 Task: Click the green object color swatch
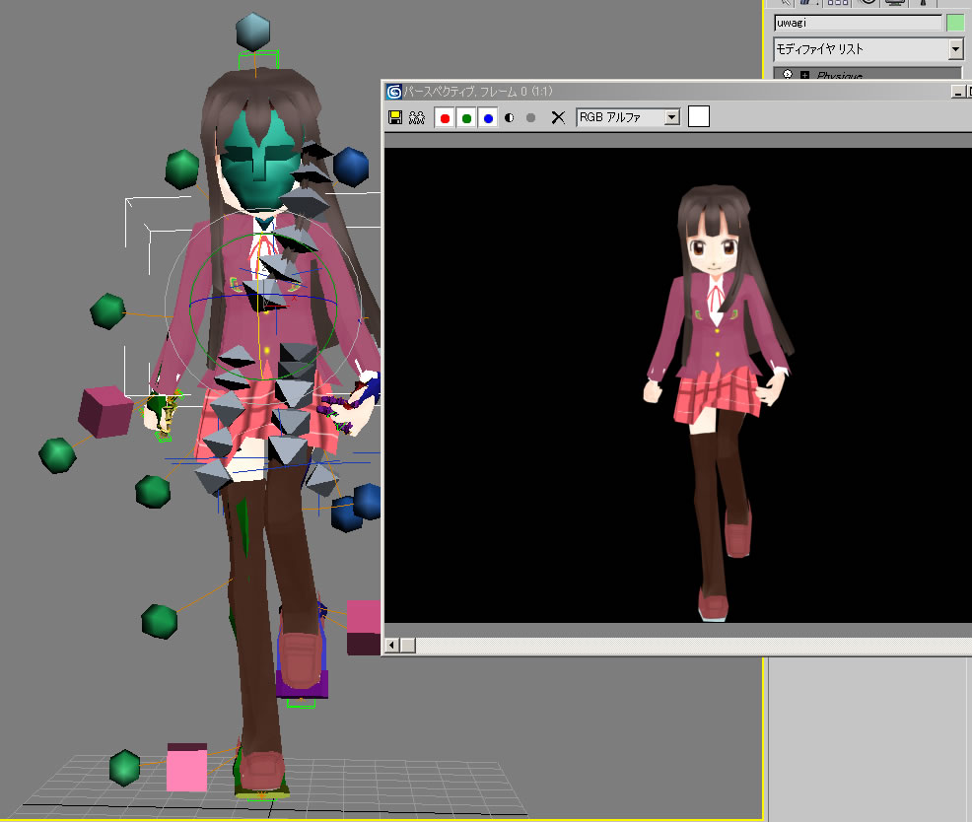pyautogui.click(x=954, y=23)
